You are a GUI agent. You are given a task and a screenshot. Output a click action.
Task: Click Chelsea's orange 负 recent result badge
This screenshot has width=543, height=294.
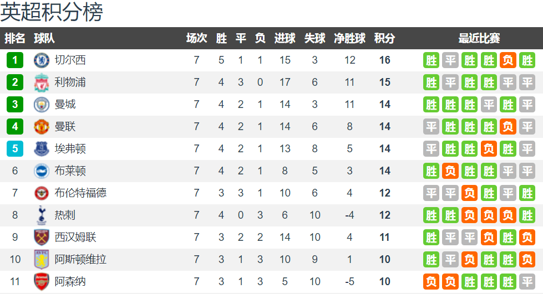pos(508,60)
